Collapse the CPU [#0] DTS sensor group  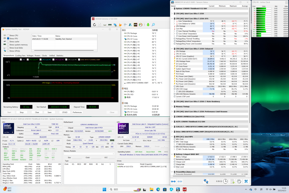click(172, 18)
